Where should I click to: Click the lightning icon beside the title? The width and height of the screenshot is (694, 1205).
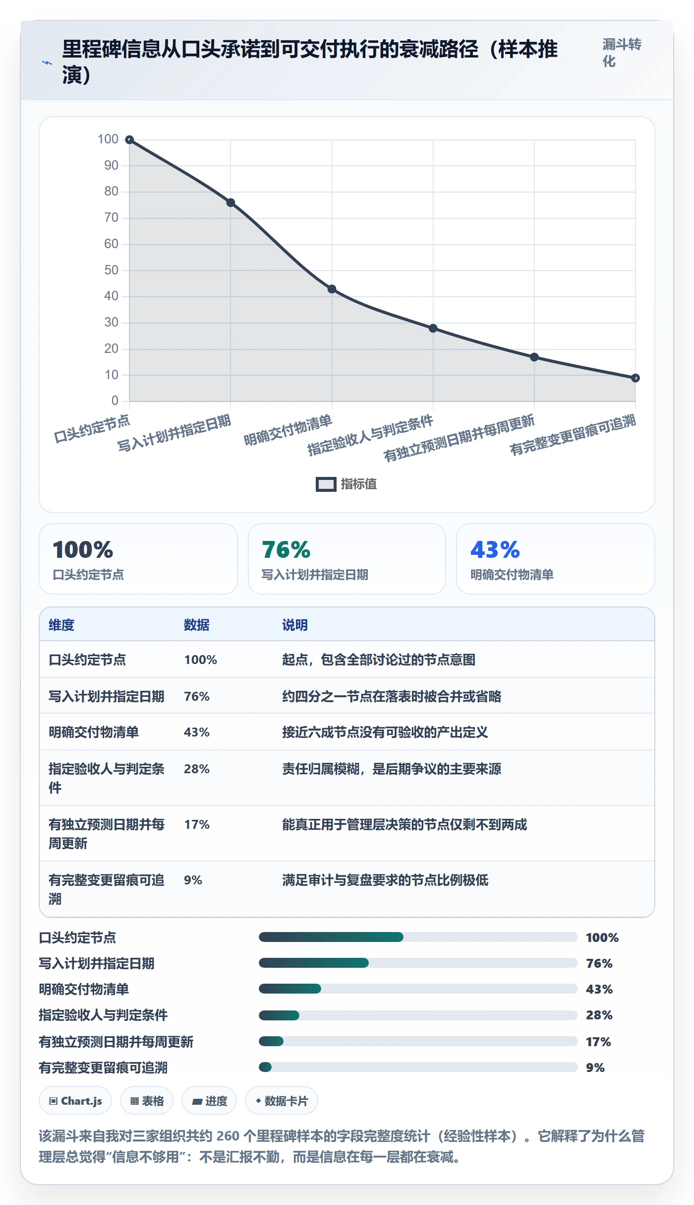(47, 63)
